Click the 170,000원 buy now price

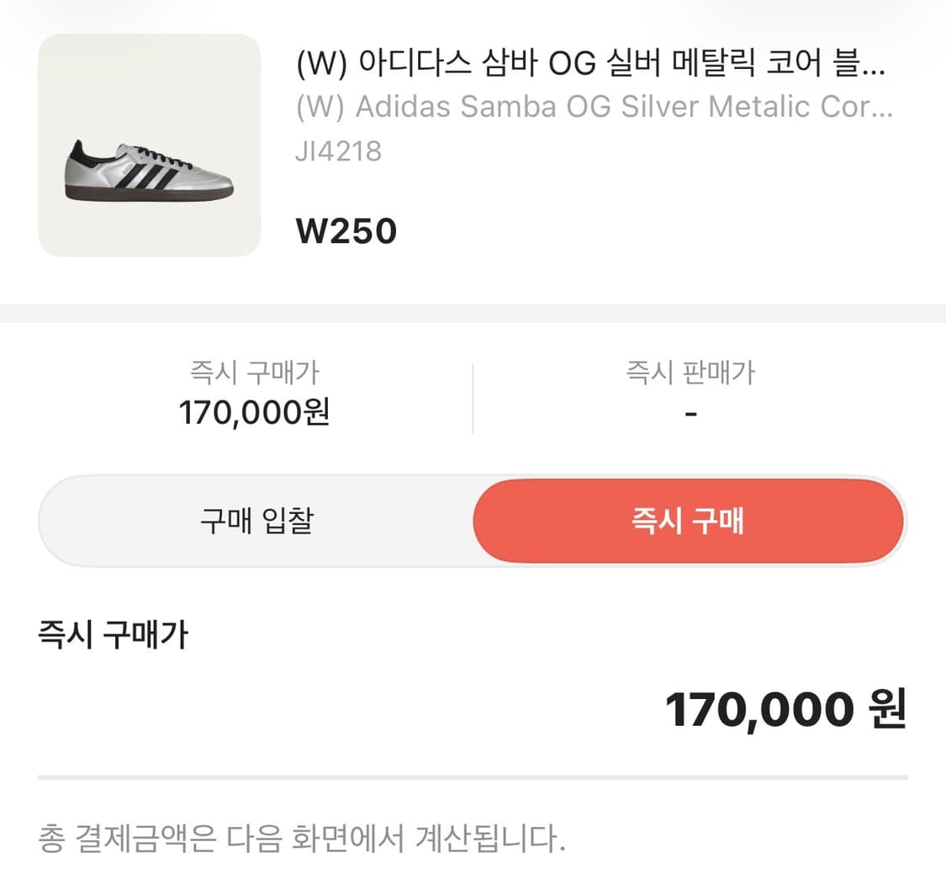tap(252, 413)
